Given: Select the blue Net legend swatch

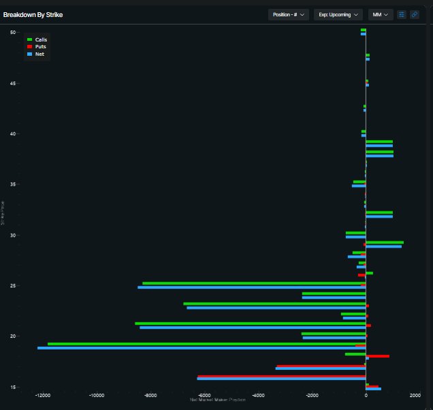Looking at the screenshot, I should point(29,54).
